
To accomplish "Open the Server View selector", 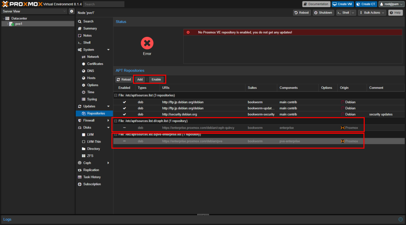I will coord(34,11).
